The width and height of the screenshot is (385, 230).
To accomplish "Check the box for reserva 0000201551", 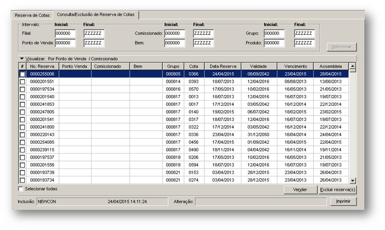I will (23, 81).
